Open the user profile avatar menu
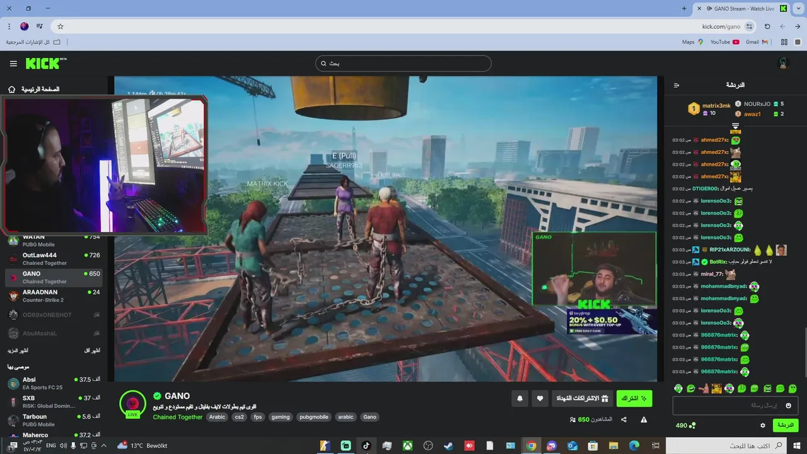The image size is (807, 454). 784,63
